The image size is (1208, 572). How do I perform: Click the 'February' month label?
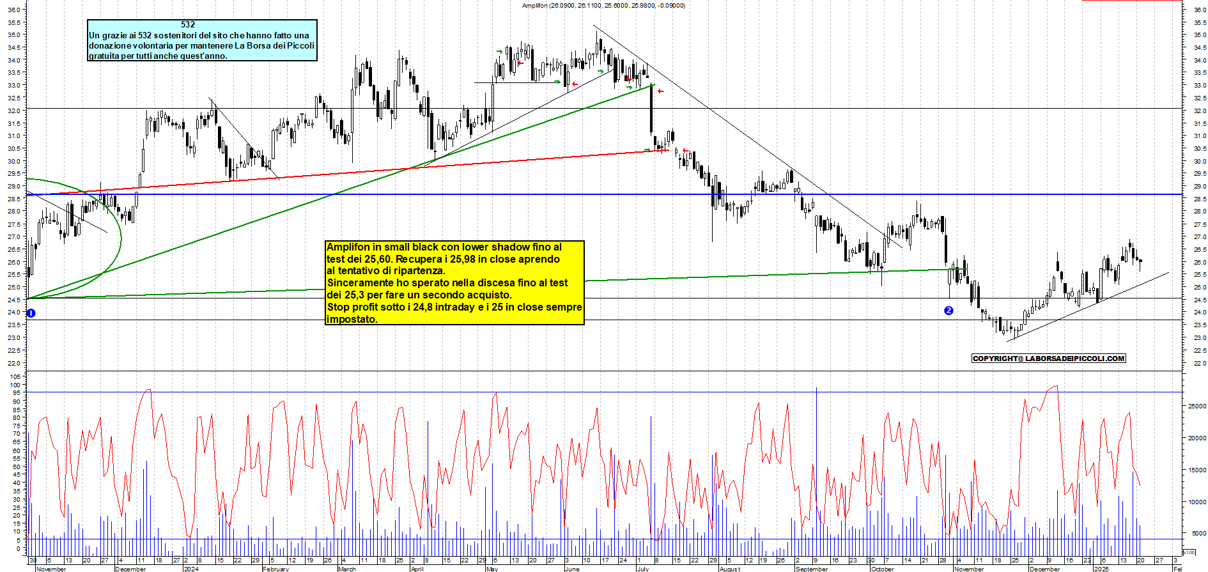point(275,569)
